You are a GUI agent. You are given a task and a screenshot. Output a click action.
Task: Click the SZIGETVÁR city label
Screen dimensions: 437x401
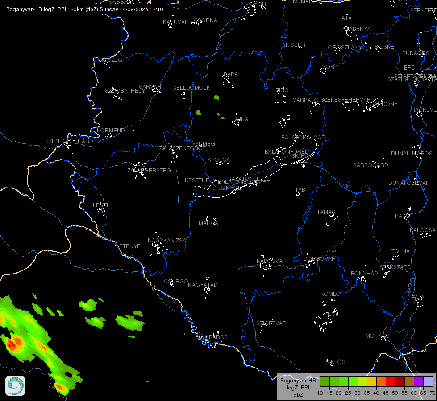[x=271, y=323]
